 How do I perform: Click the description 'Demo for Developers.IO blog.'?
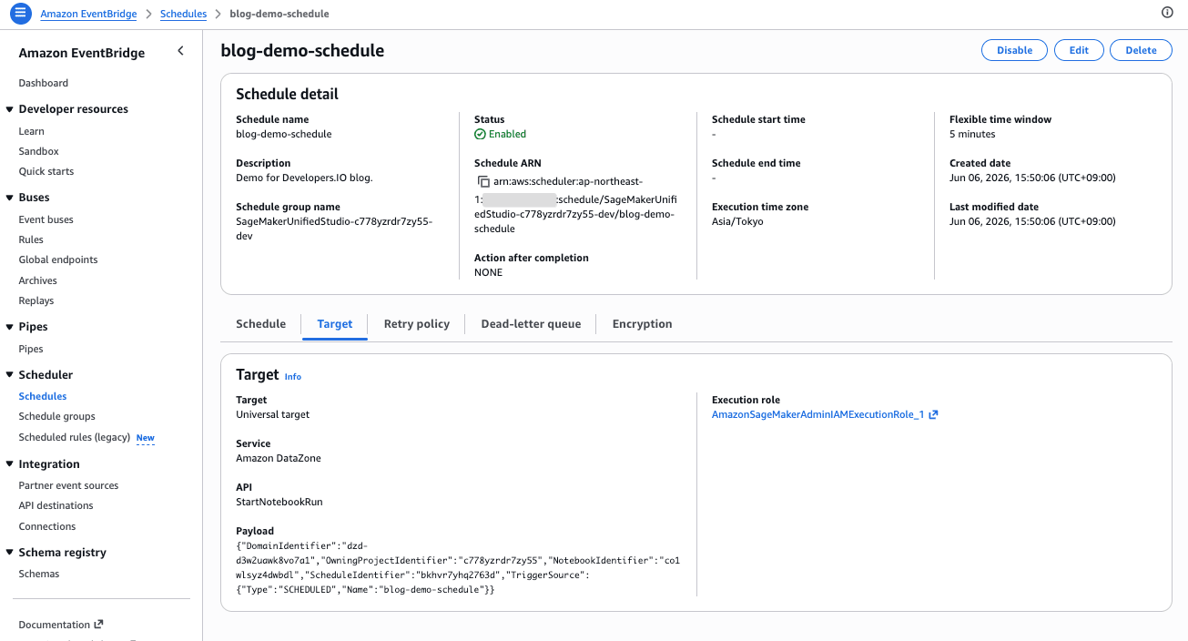pyautogui.click(x=304, y=178)
